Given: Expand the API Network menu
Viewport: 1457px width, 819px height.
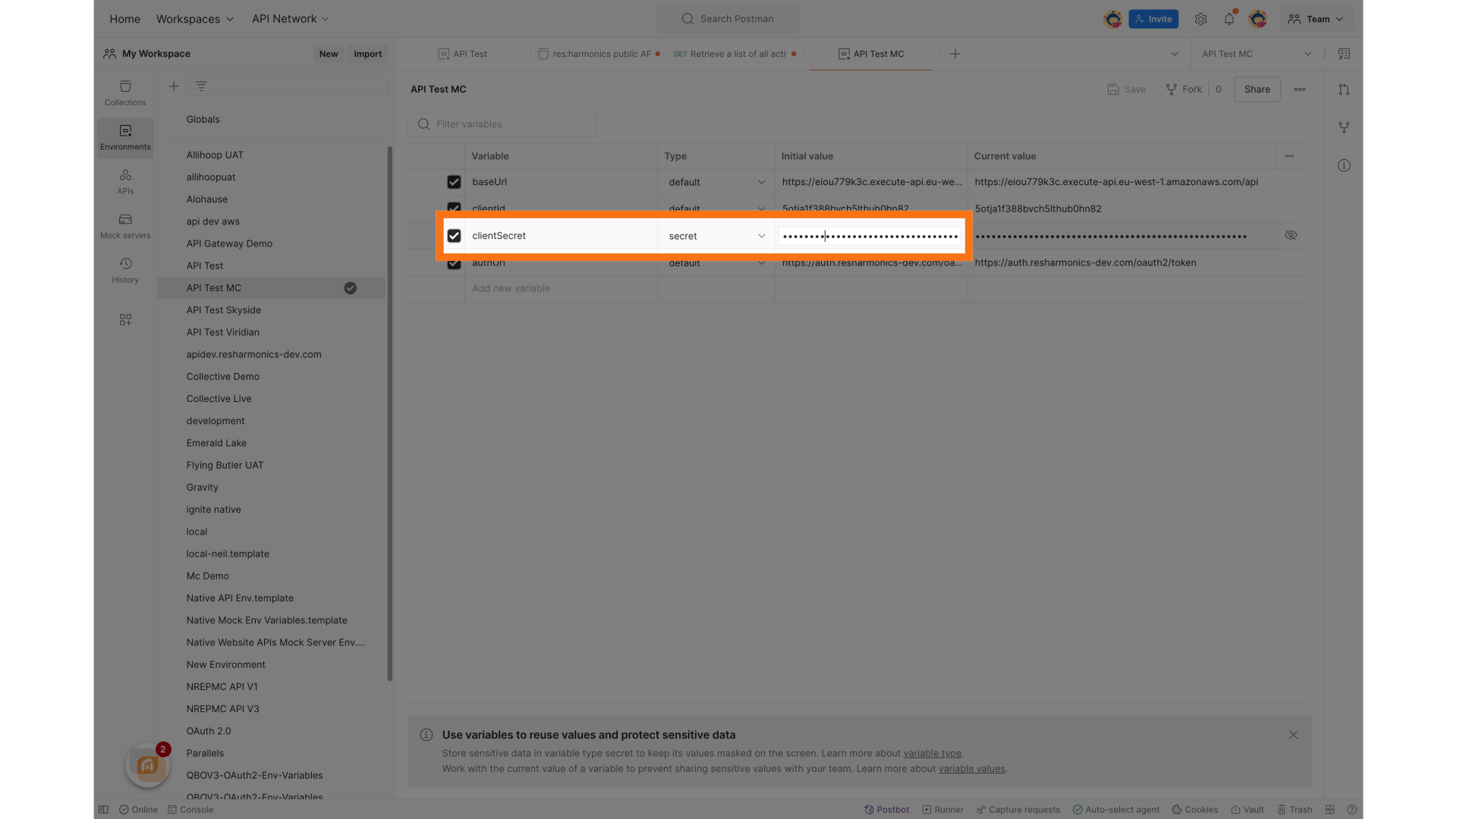Looking at the screenshot, I should point(290,19).
